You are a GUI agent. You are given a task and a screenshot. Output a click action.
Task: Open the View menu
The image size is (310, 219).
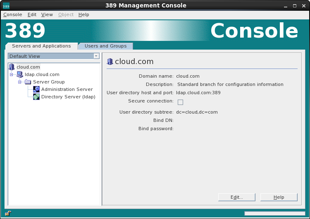47,14
